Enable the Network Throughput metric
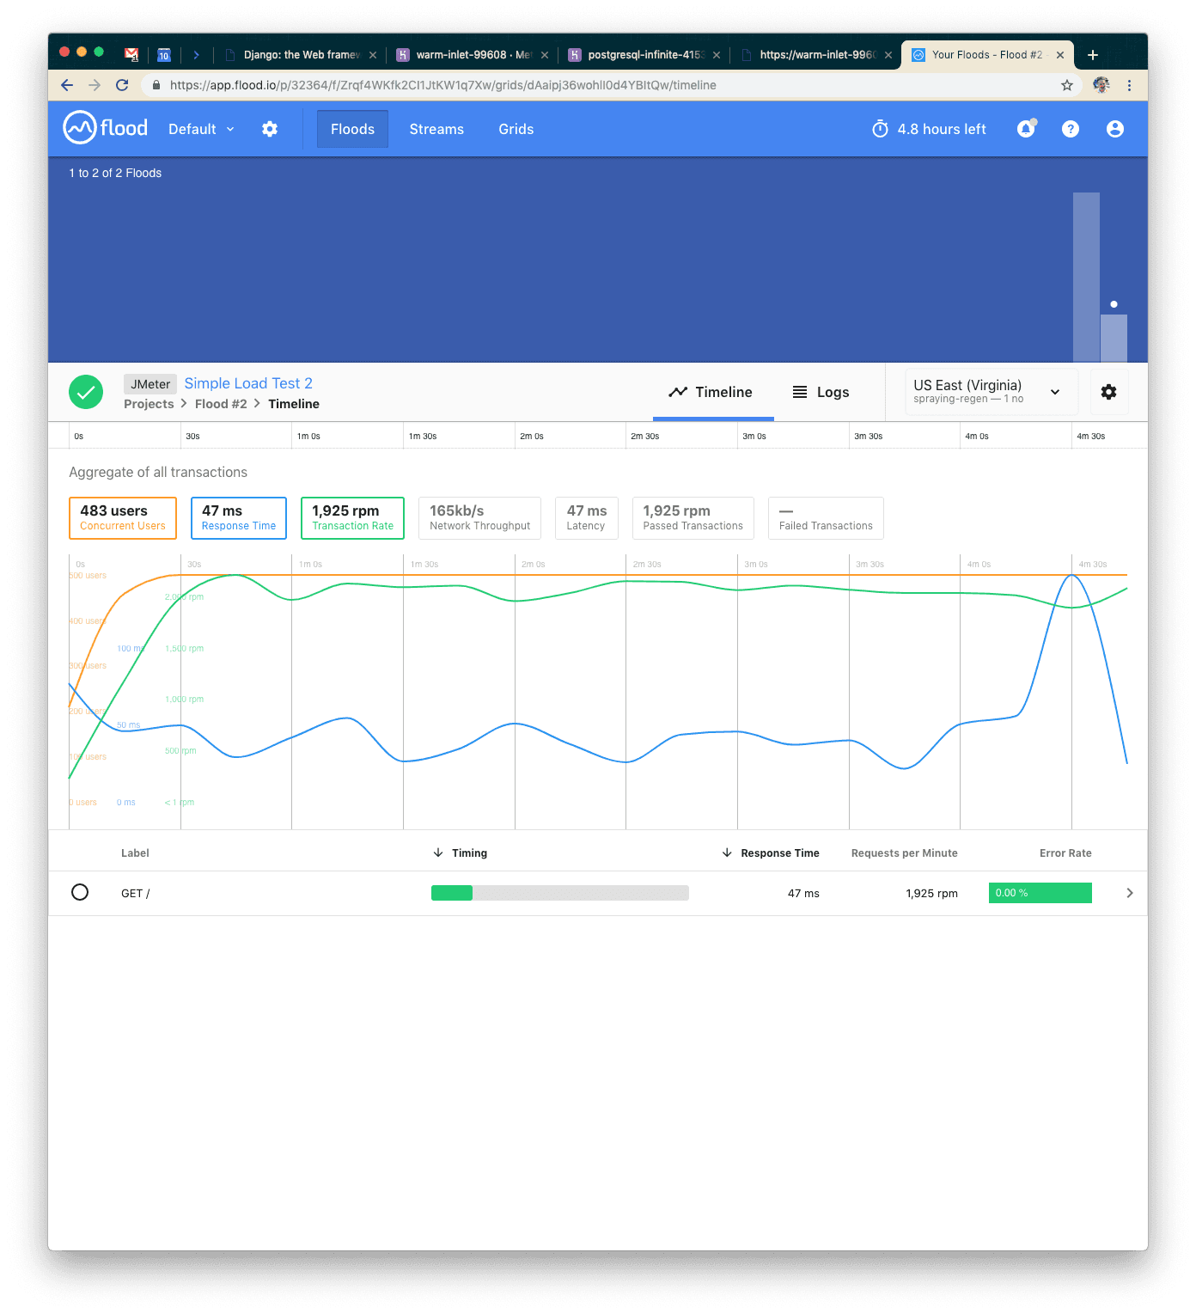Viewport: 1196px width, 1314px height. pos(479,518)
